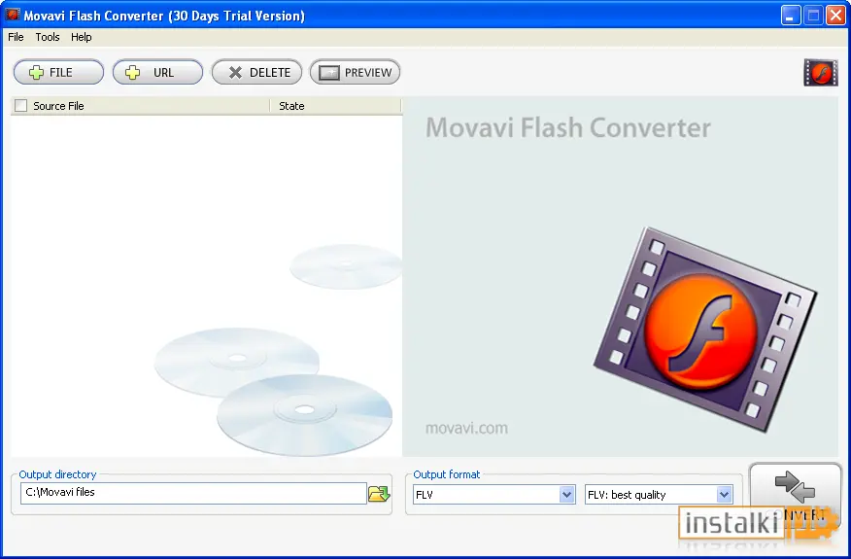The image size is (851, 559).
Task: Maximize the Movavi Flash Converter window
Action: coord(813,16)
